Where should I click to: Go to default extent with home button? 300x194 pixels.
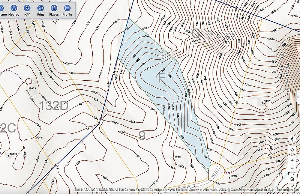(292, 179)
